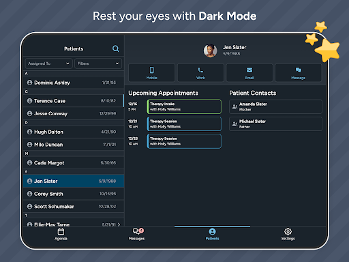The height and width of the screenshot is (262, 349).
Task: Click the contact icon next to Amanda Slater
Action: [x=234, y=106]
